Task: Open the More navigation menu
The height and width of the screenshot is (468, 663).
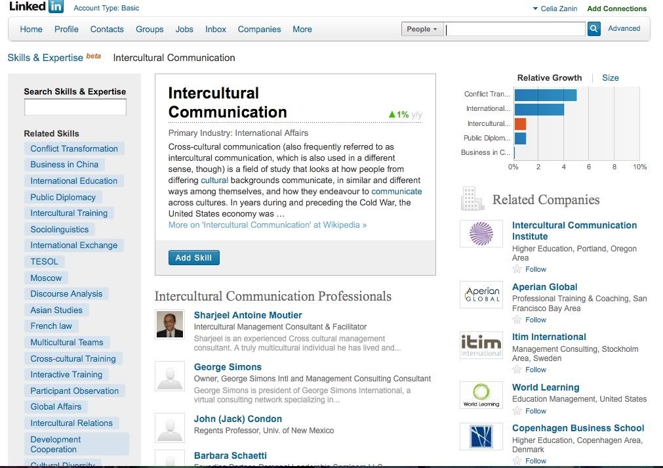Action: pos(302,29)
